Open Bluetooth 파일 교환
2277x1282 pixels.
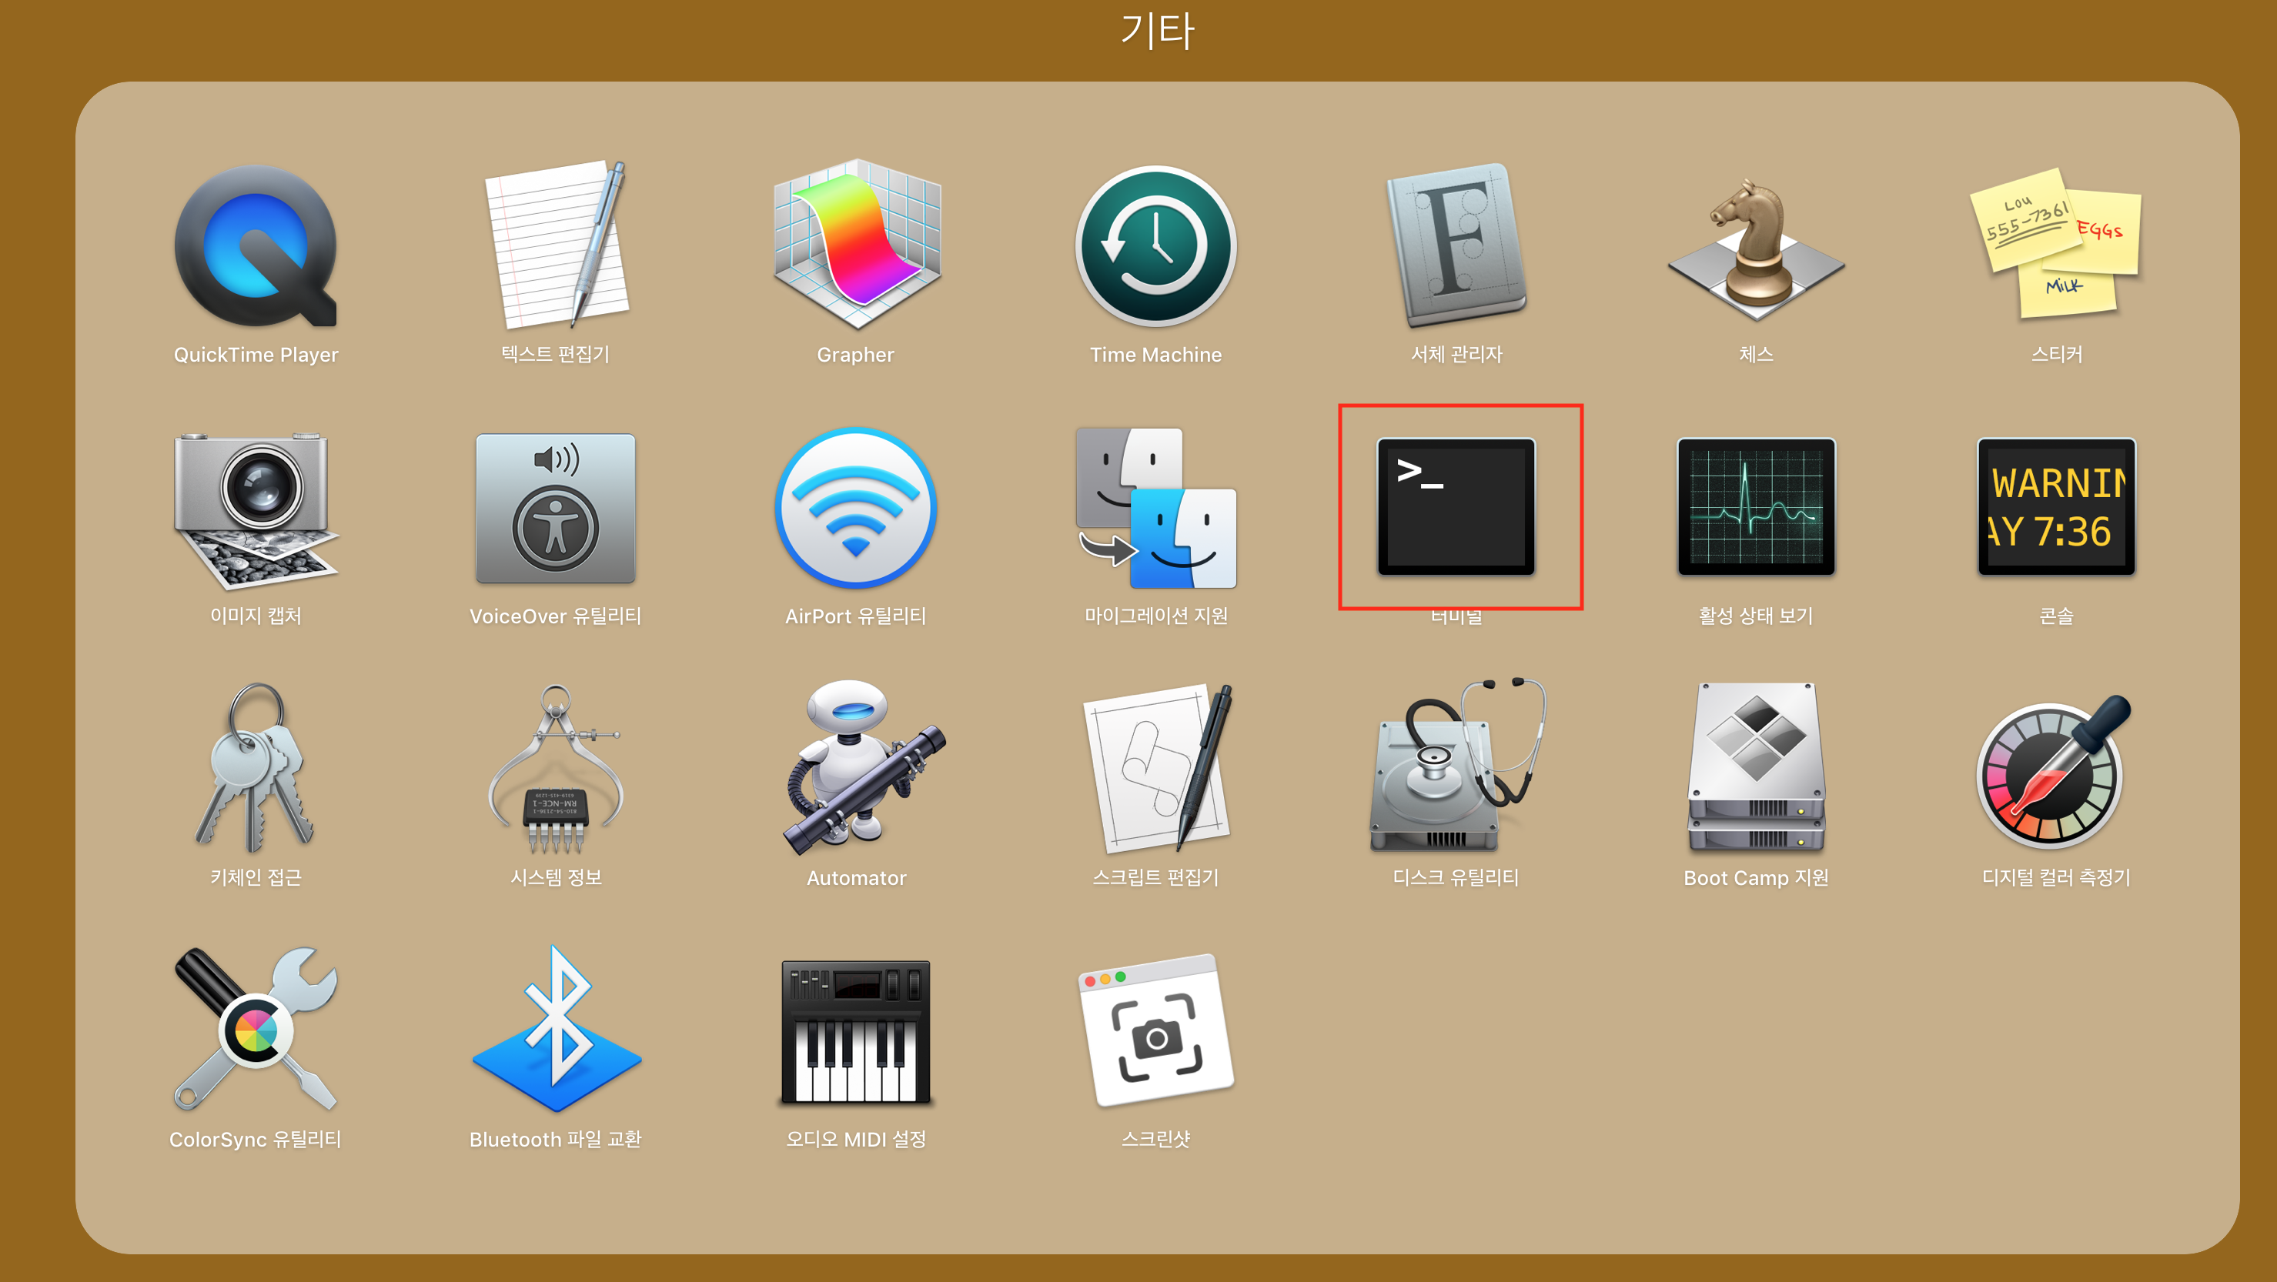point(556,1027)
